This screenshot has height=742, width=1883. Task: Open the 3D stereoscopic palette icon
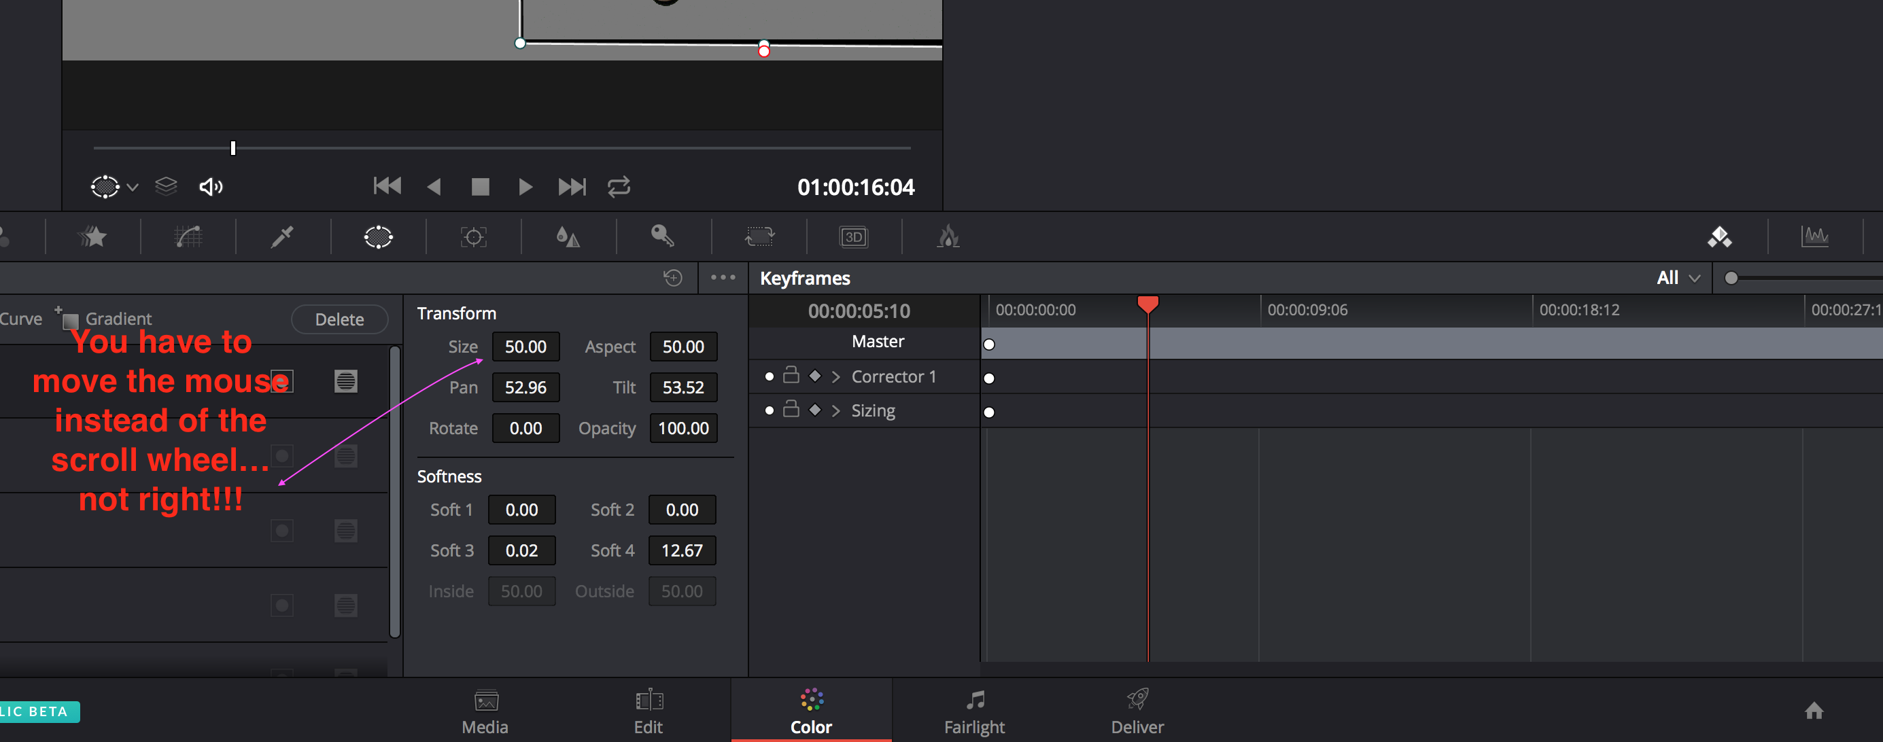click(x=854, y=236)
